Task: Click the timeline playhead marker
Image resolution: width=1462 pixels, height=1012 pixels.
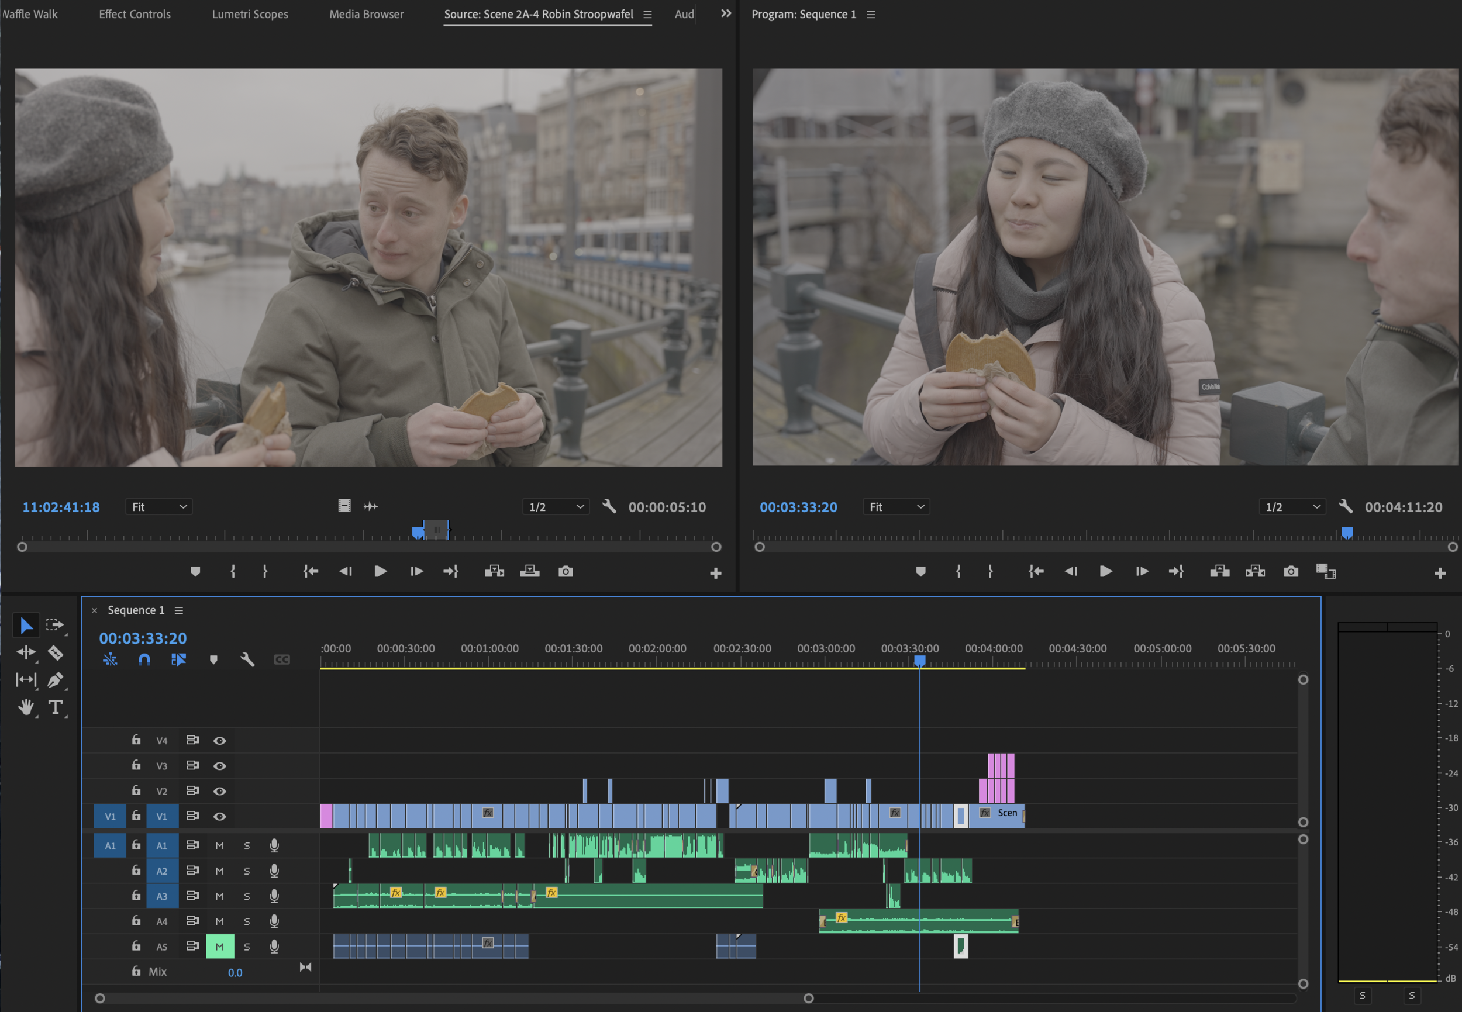Action: coord(919,661)
